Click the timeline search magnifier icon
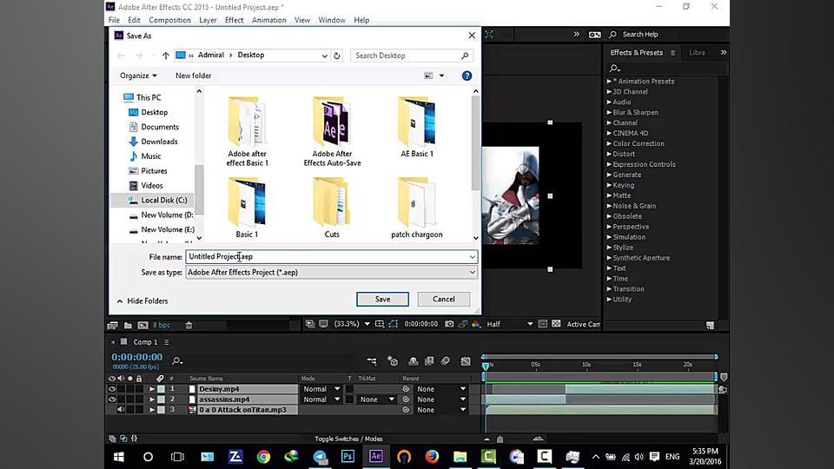The height and width of the screenshot is (469, 834). coord(177,360)
